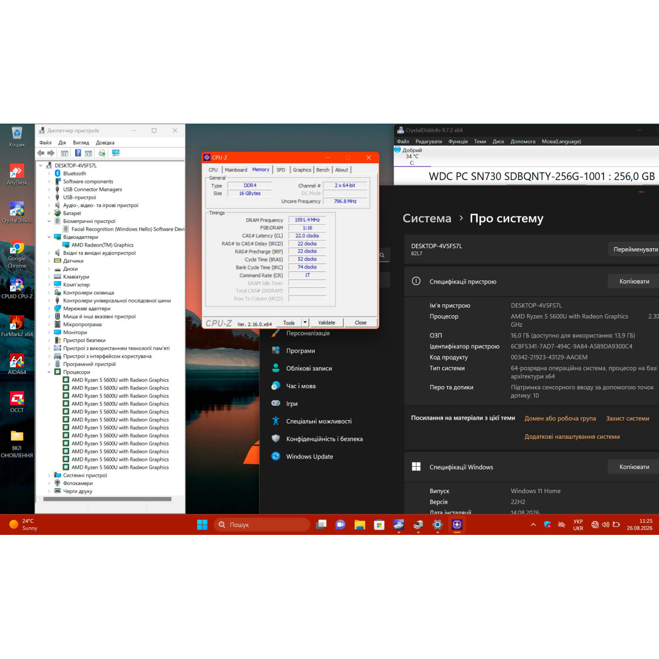This screenshot has height=659, width=659.
Task: Open Microsoft Store from the taskbar
Action: point(379,524)
